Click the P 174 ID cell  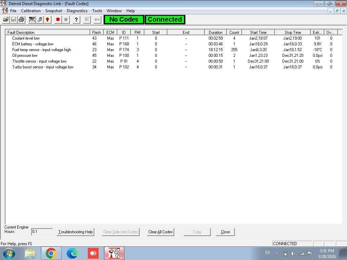(124, 50)
